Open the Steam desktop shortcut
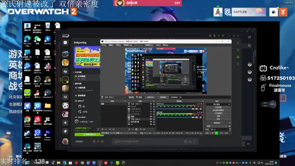Viewport: 295px width, 166px height. (27, 134)
